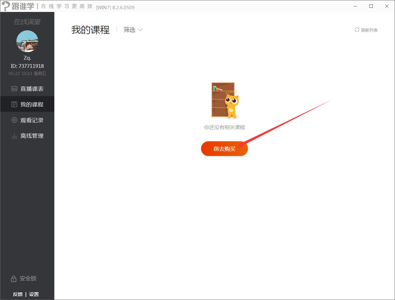Expand the 筛选 filter dropdown
Image resolution: width=395 pixels, height=300 pixels.
[133, 30]
